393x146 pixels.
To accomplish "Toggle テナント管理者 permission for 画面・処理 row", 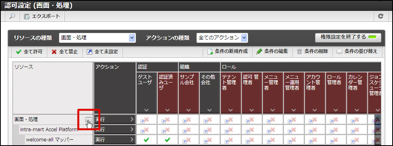I will (231, 120).
